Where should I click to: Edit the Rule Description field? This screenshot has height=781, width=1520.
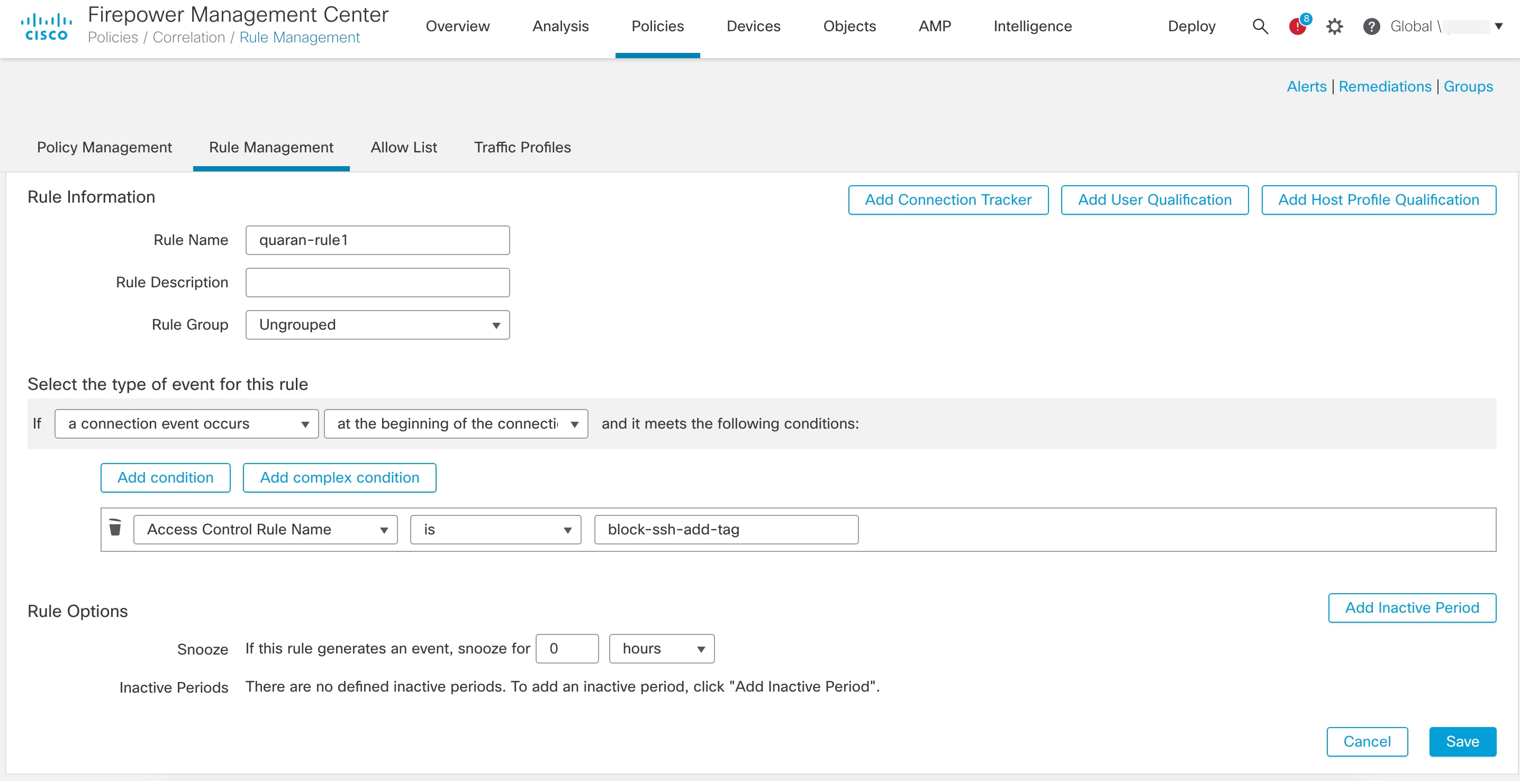click(377, 282)
